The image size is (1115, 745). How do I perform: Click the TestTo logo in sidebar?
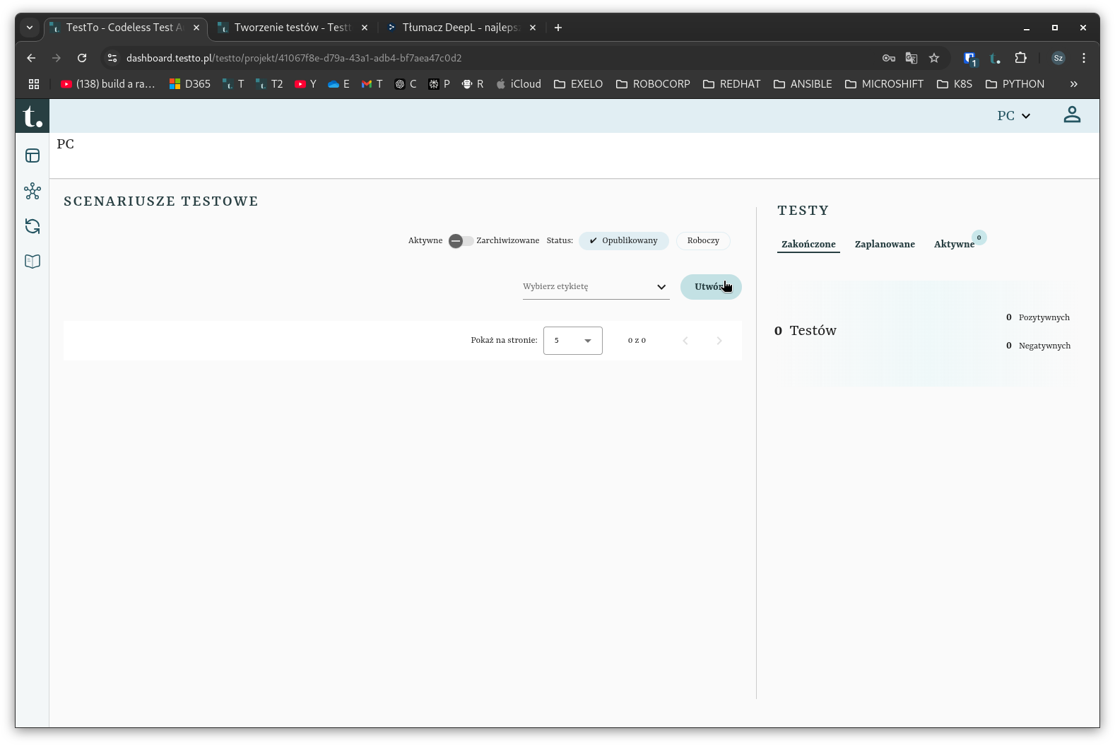tap(33, 116)
